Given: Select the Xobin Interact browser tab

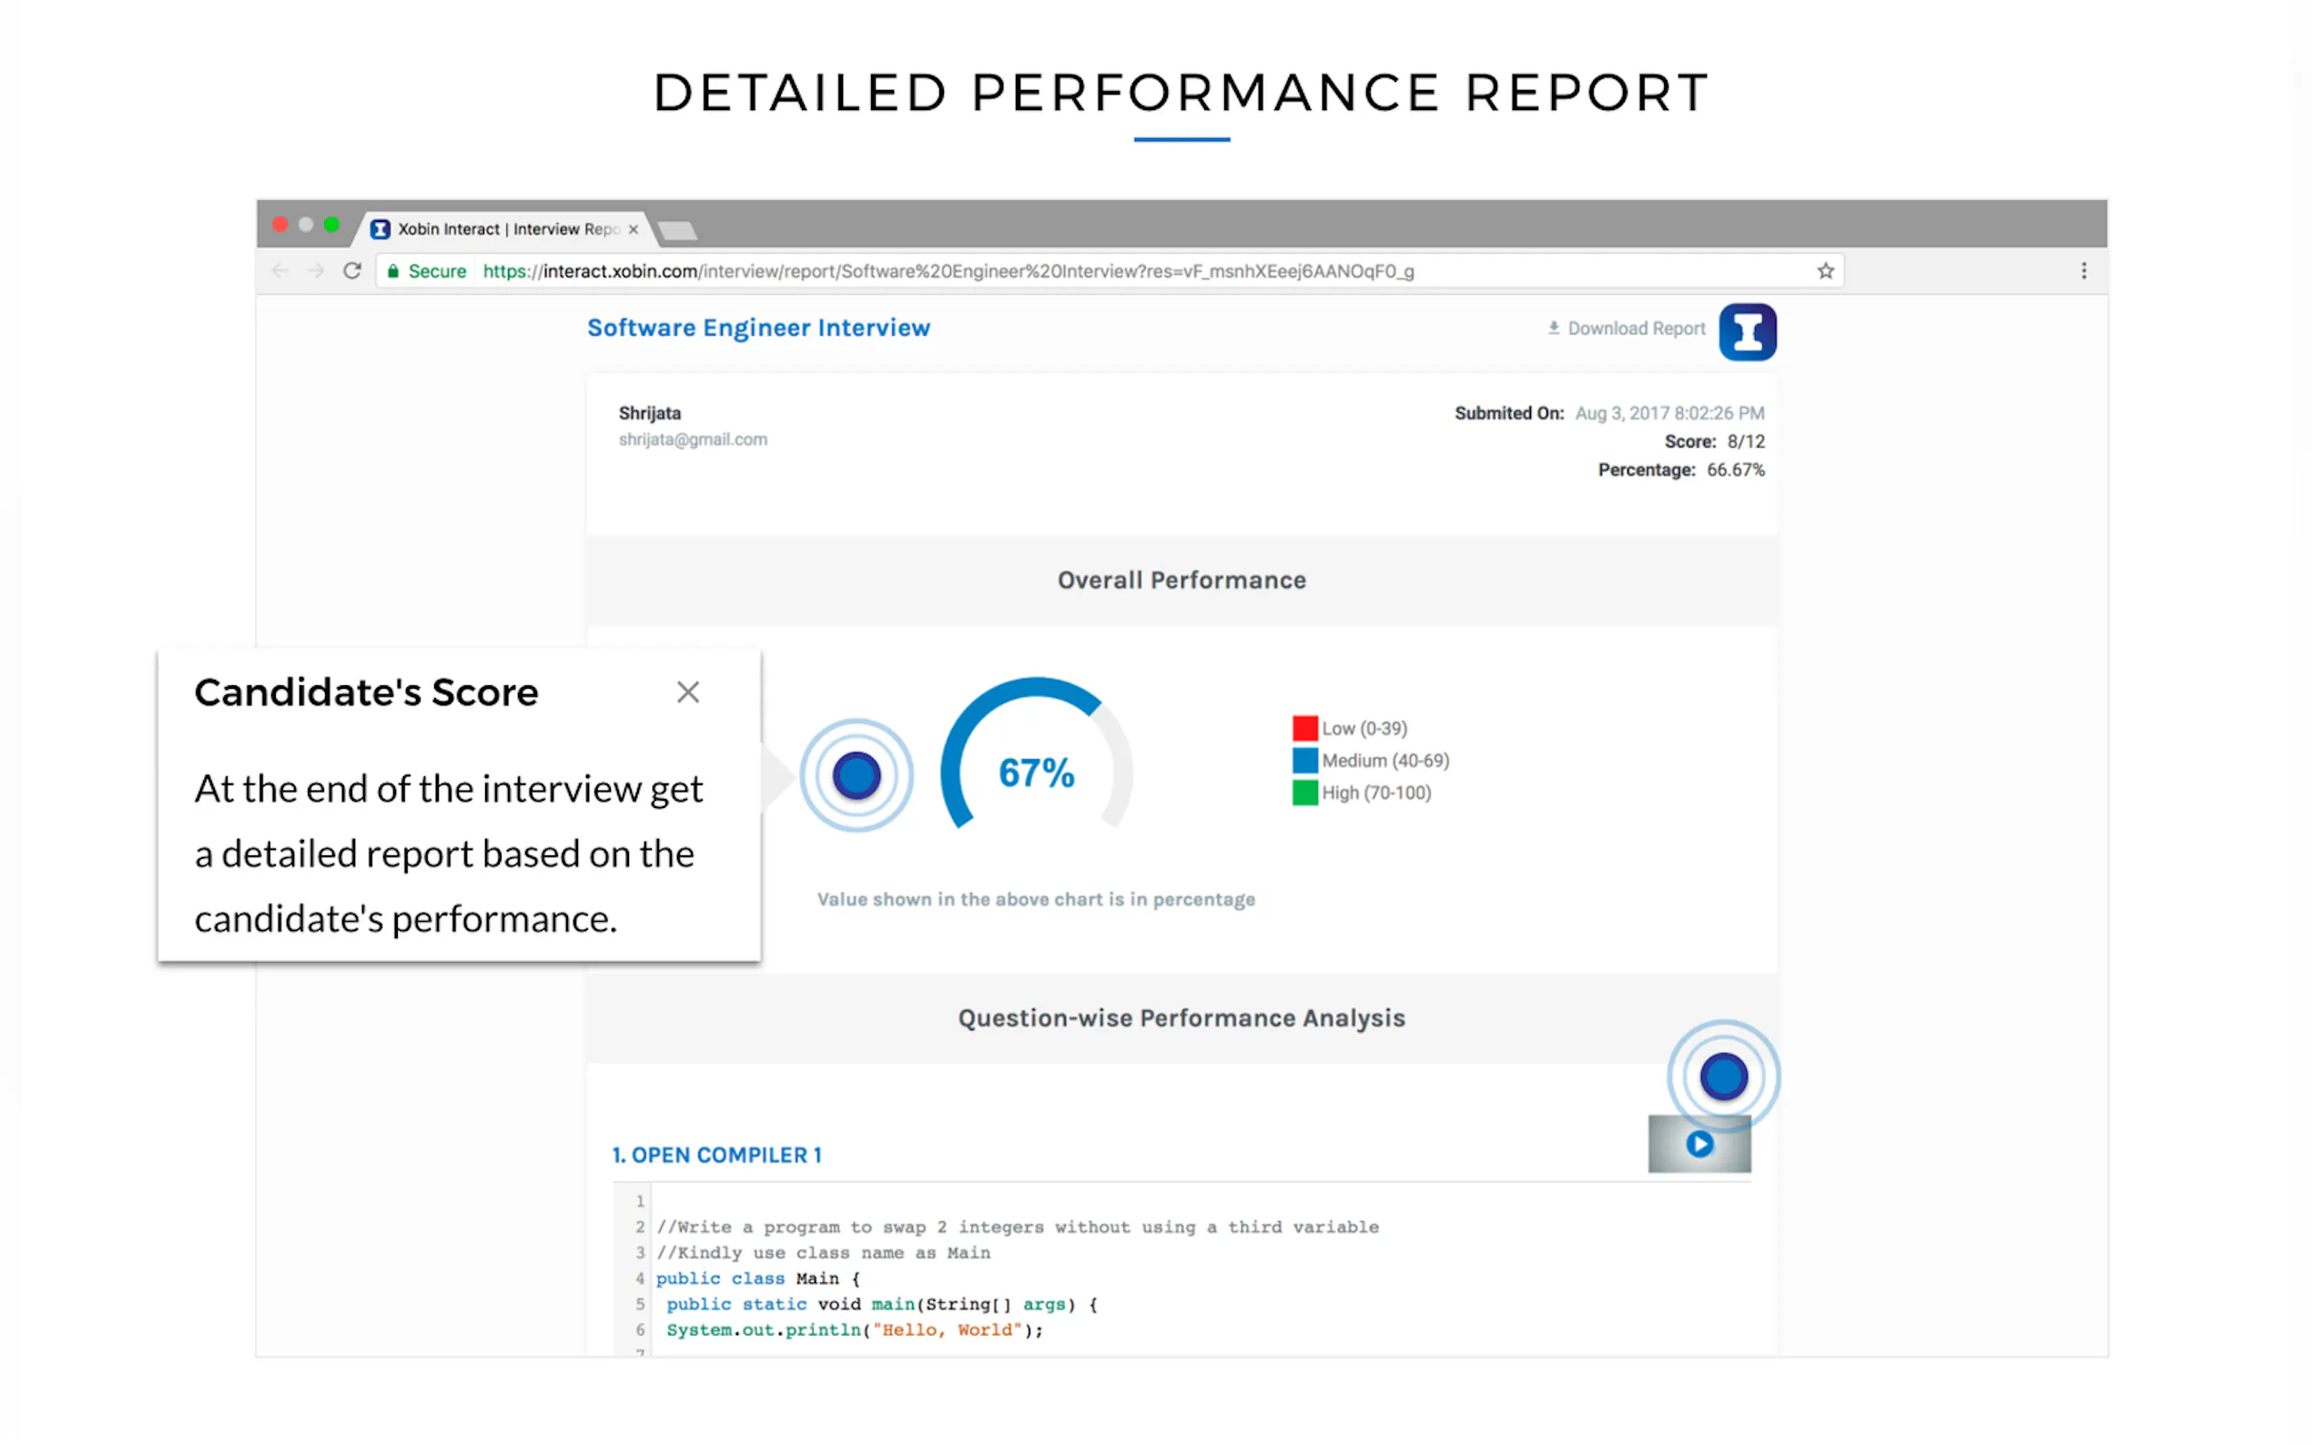Looking at the screenshot, I should (497, 229).
